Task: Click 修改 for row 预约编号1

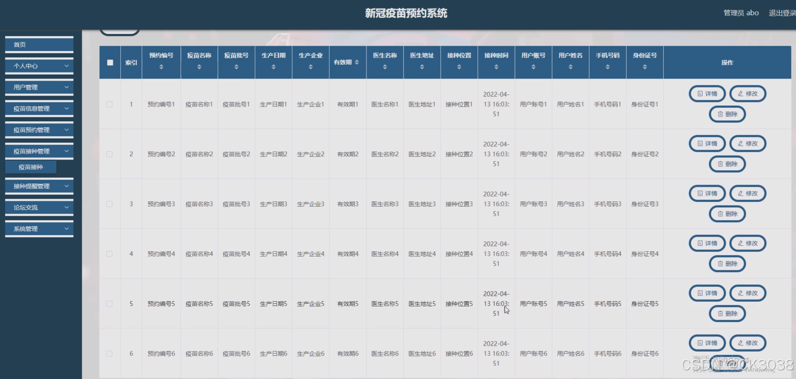Action: pyautogui.click(x=748, y=94)
